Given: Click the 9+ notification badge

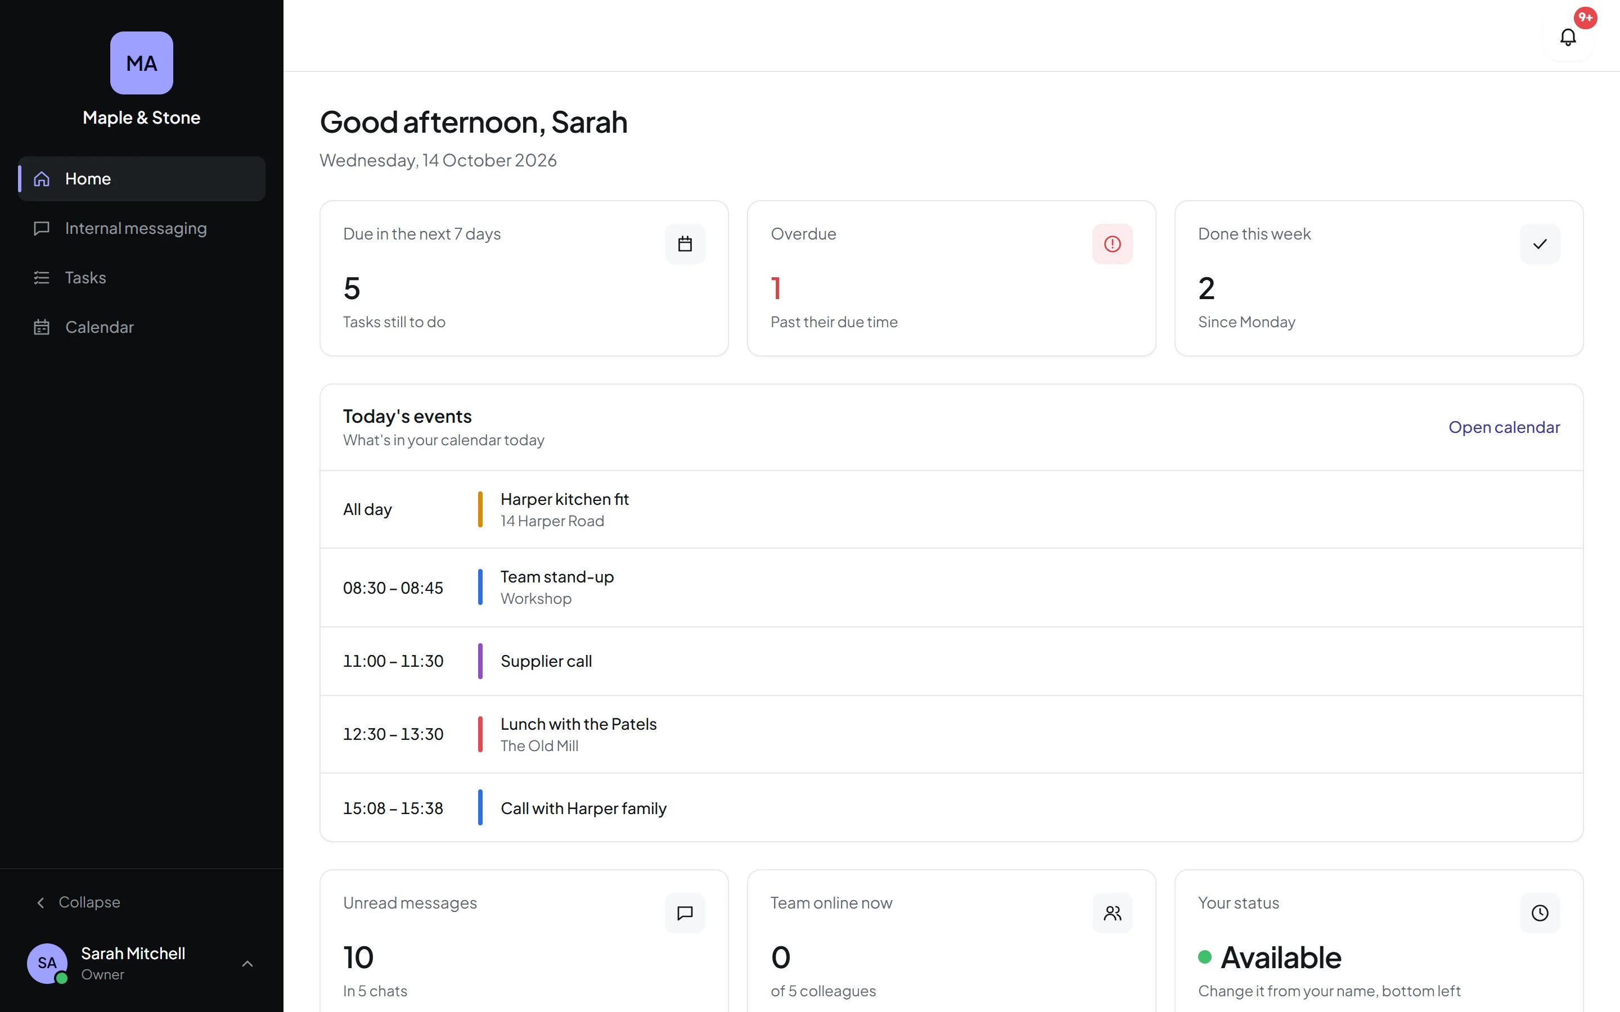Looking at the screenshot, I should click(x=1585, y=17).
